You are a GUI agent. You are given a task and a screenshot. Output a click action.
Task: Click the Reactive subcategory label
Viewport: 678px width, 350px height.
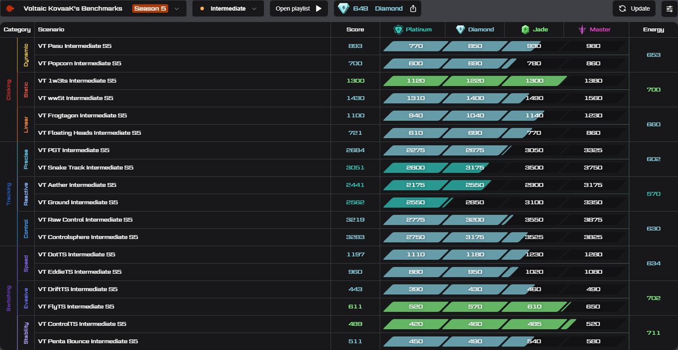(x=26, y=194)
